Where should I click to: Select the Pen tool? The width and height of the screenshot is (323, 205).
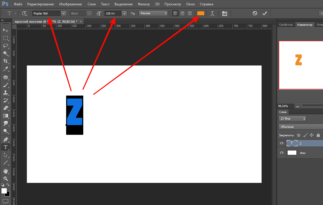(x=6, y=140)
